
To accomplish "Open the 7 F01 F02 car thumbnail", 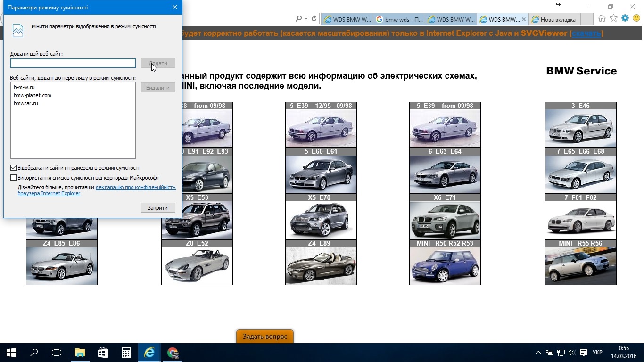I will tap(581, 216).
